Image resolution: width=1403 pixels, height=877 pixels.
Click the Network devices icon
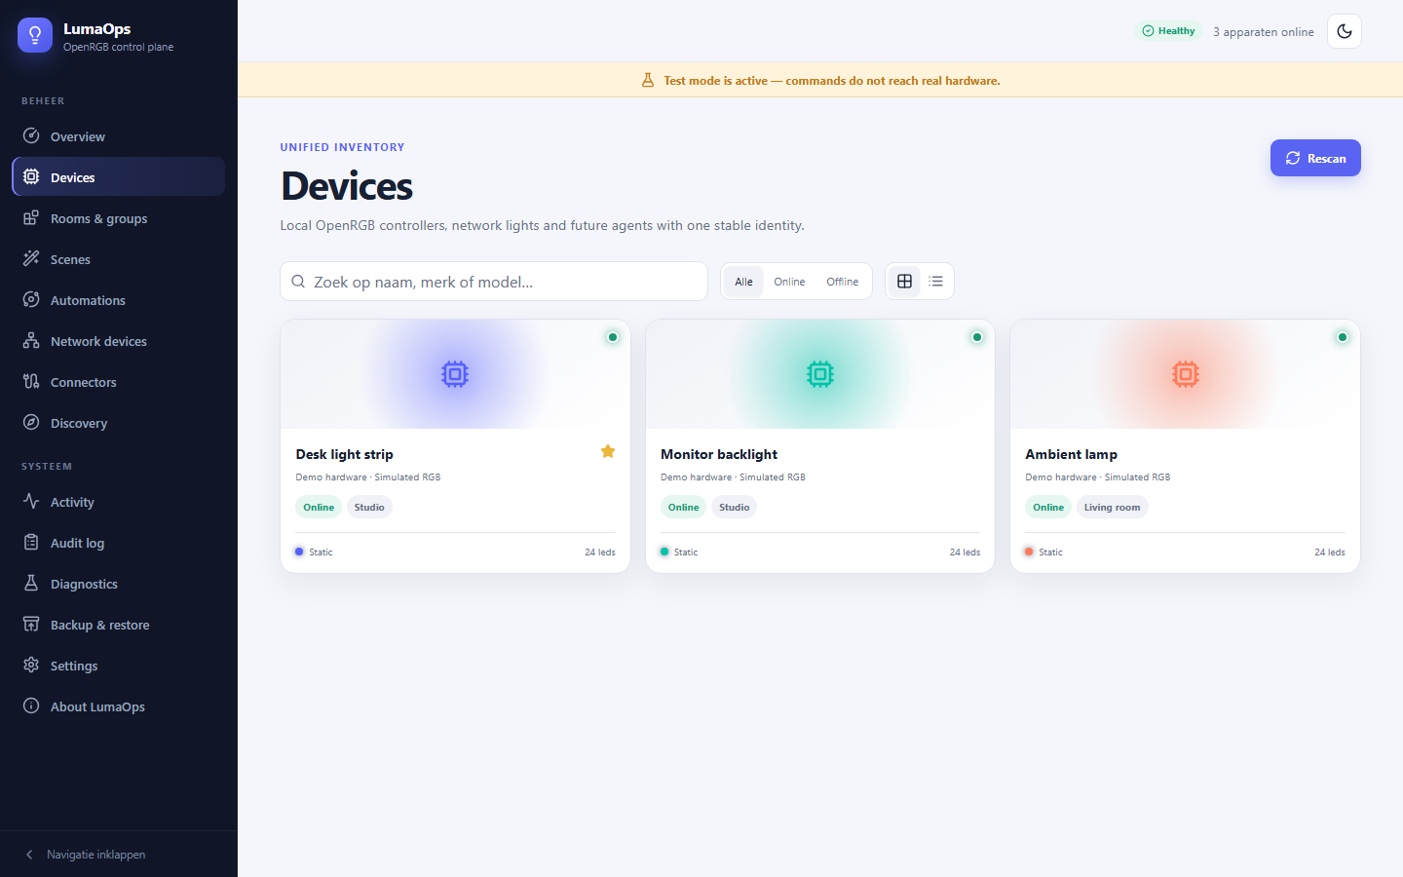(31, 341)
